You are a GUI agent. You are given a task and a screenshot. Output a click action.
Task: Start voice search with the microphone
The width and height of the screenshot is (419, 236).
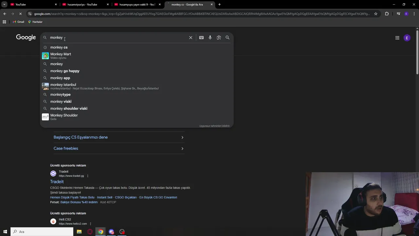coord(210,38)
